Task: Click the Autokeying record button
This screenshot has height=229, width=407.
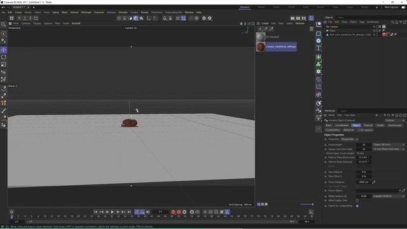Action: (x=179, y=212)
